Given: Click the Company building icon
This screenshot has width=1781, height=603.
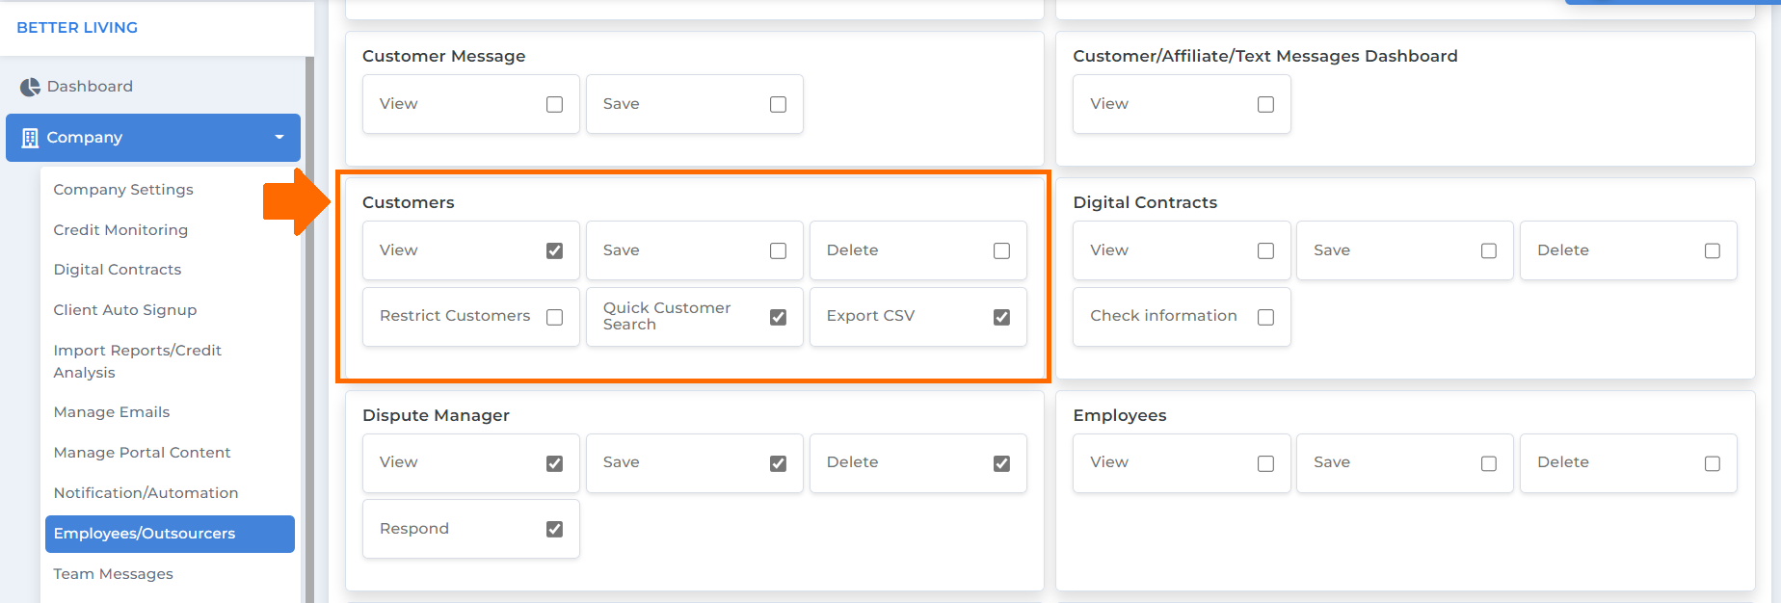Looking at the screenshot, I should point(30,138).
